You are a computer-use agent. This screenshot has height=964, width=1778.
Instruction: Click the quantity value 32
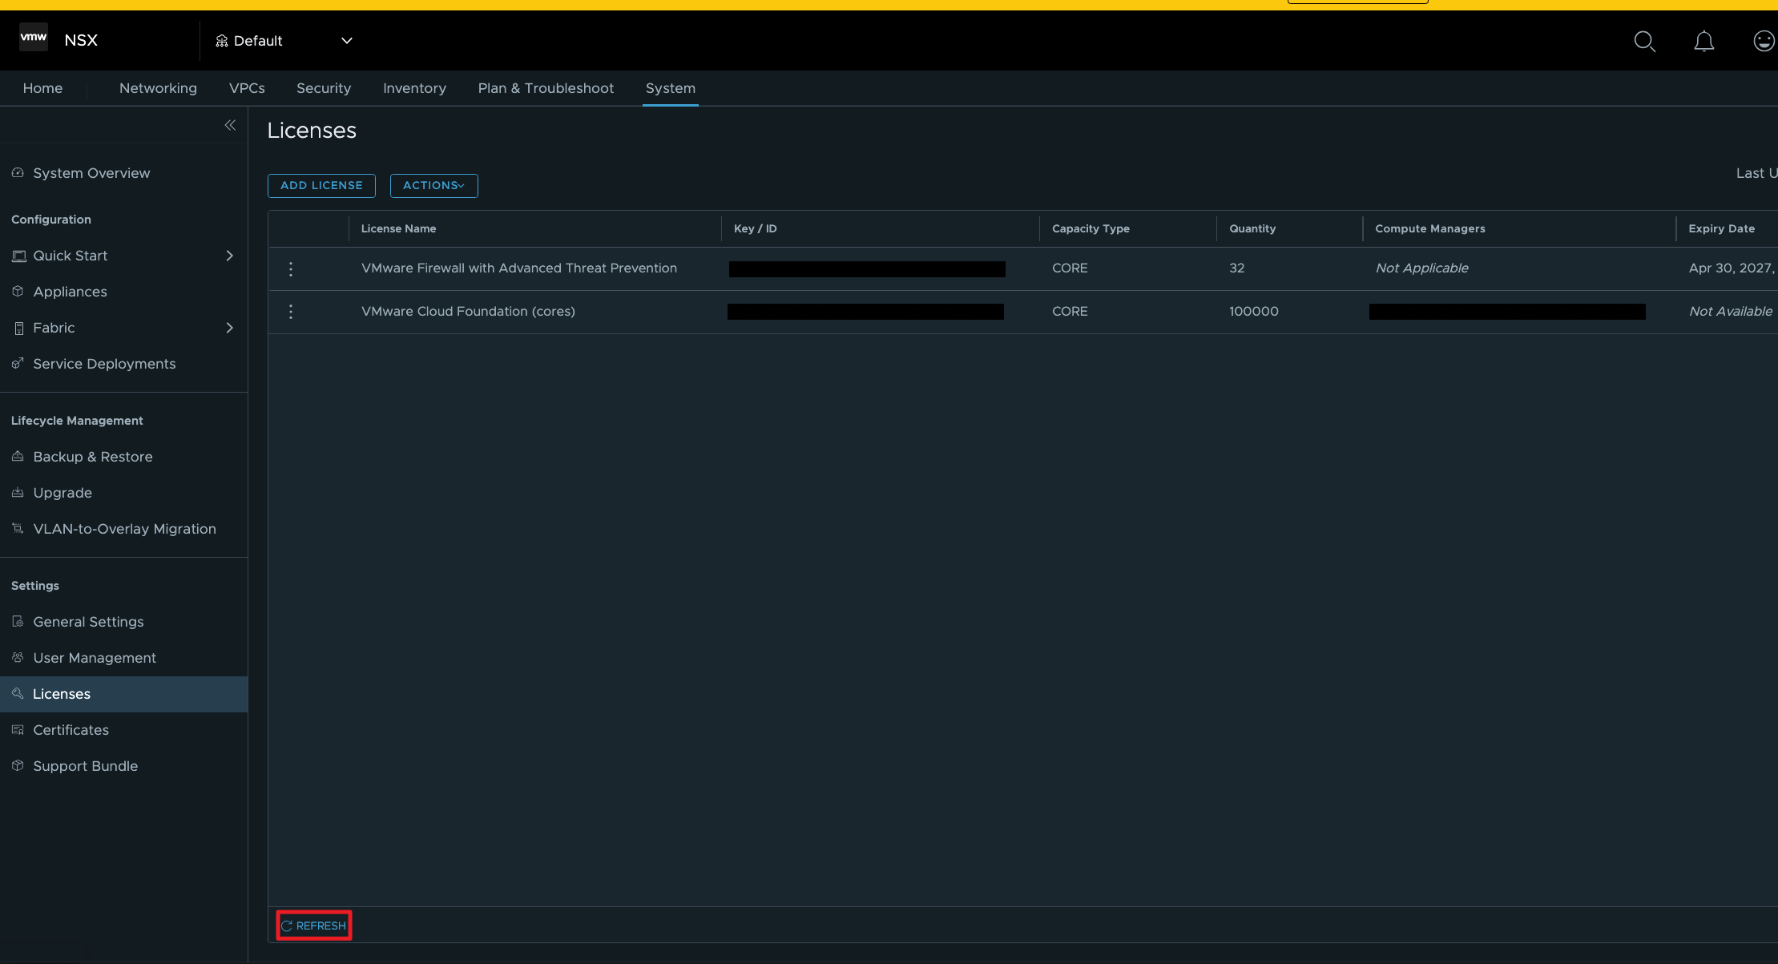pyautogui.click(x=1237, y=268)
